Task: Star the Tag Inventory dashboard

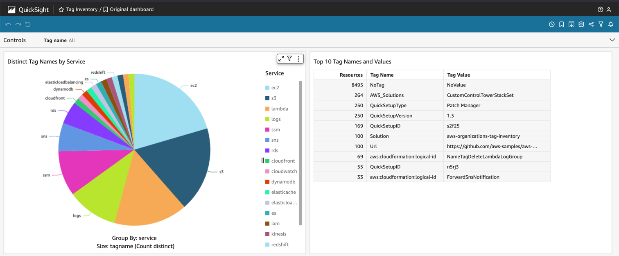Action: click(61, 9)
